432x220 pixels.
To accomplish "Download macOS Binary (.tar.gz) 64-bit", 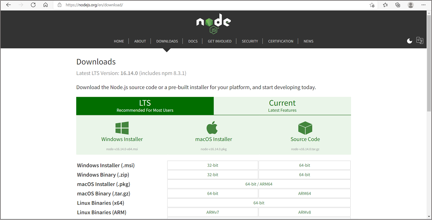I will (213, 193).
